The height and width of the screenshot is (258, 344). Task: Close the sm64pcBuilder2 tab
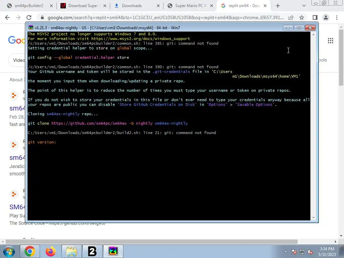point(51,6)
